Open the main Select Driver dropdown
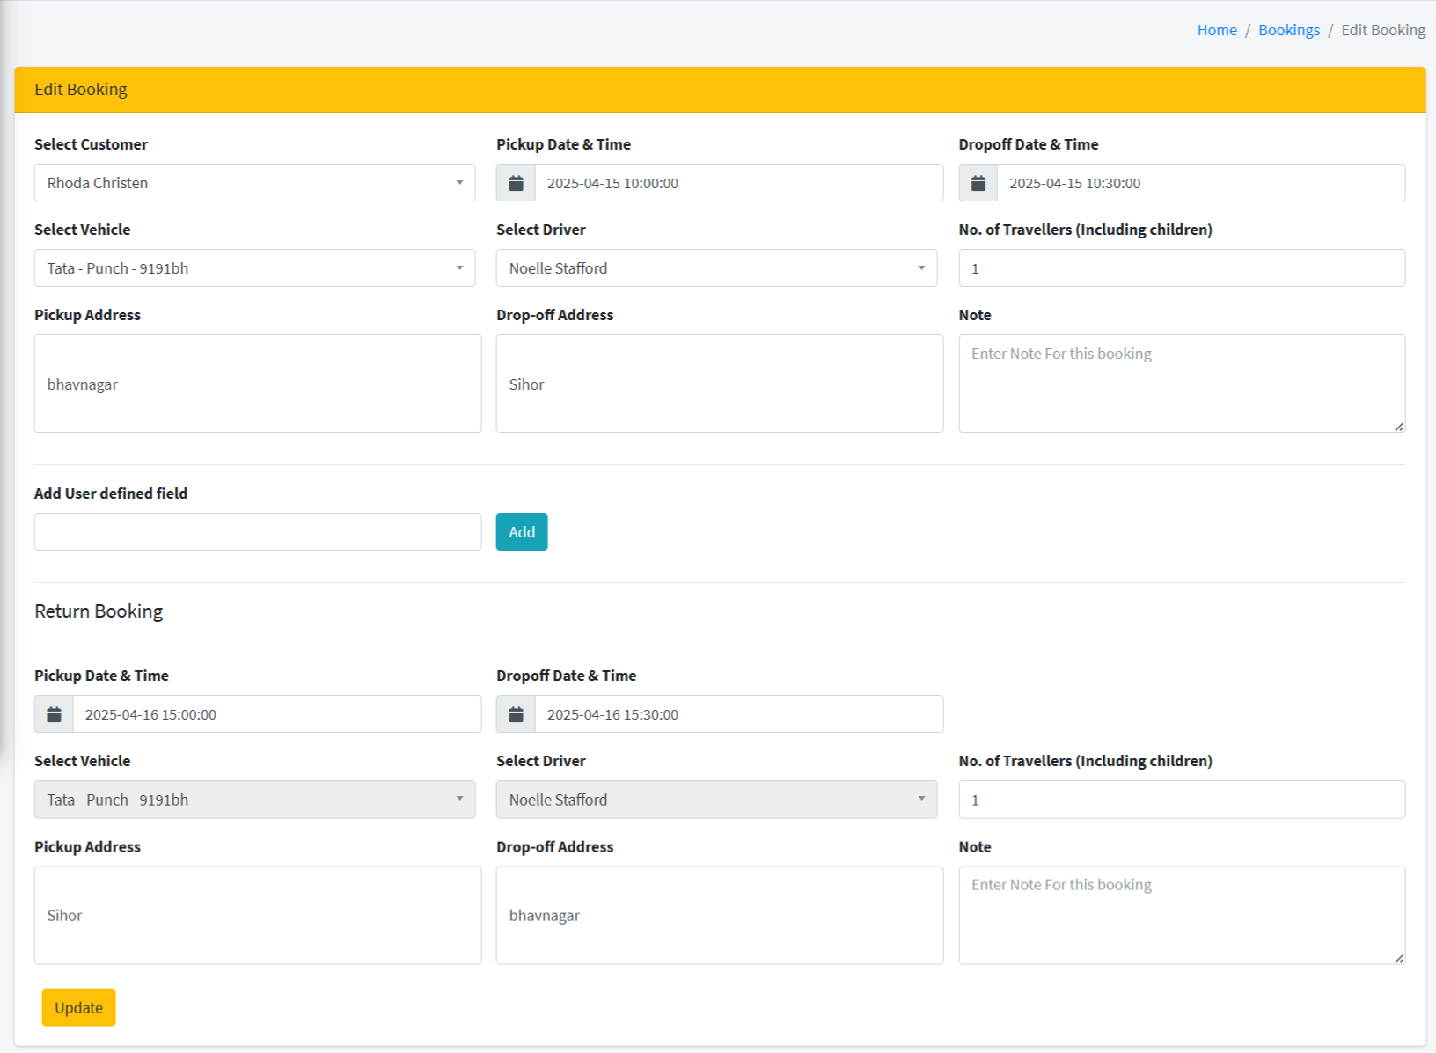Viewport: 1436px width, 1053px height. point(716,268)
